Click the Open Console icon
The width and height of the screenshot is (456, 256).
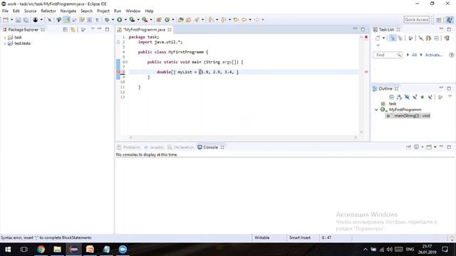pos(429,147)
